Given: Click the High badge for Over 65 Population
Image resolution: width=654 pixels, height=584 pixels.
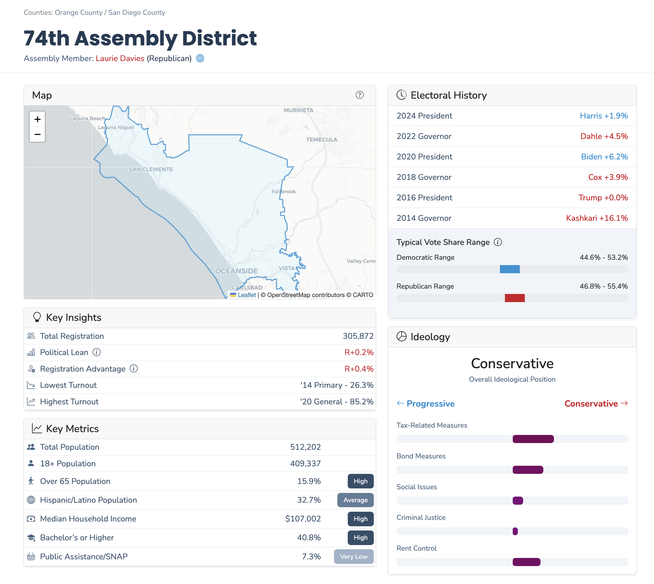Looking at the screenshot, I should 360,481.
